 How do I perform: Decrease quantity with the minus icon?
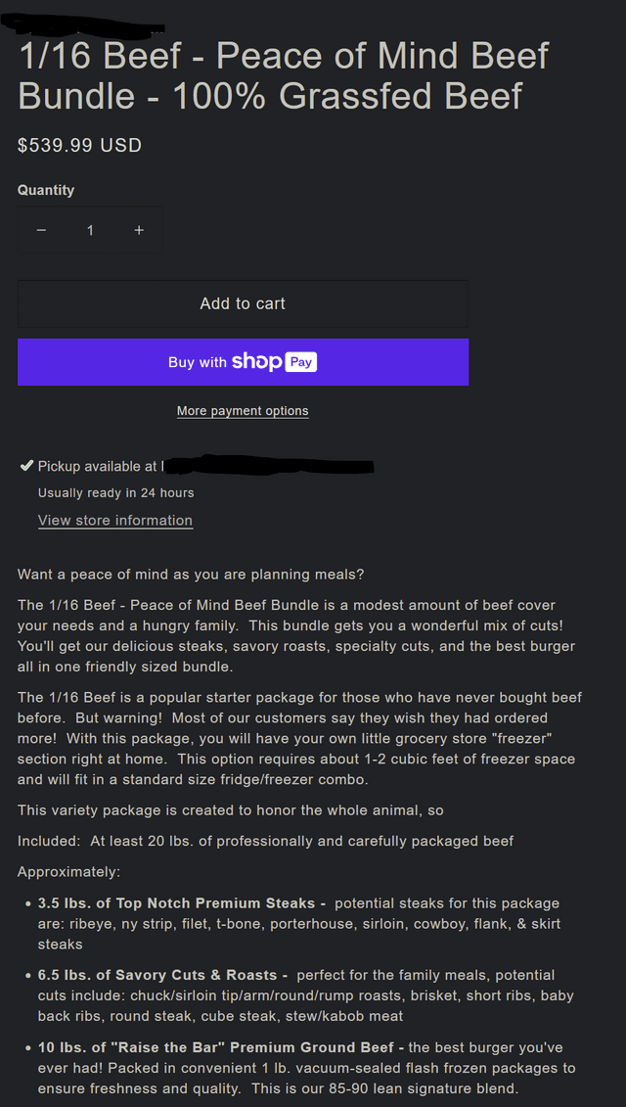click(41, 230)
